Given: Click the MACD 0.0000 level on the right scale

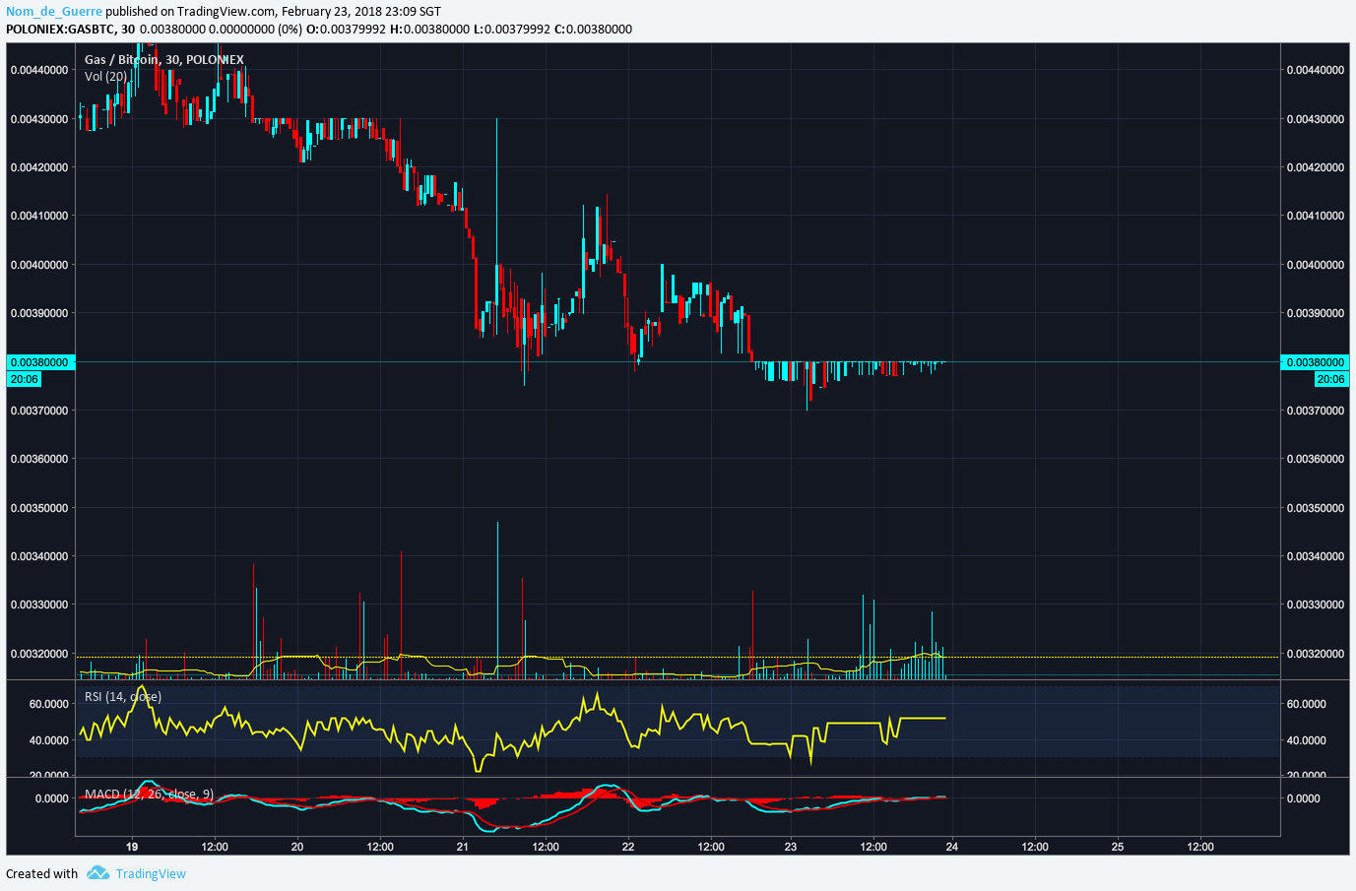Looking at the screenshot, I should click(1304, 798).
